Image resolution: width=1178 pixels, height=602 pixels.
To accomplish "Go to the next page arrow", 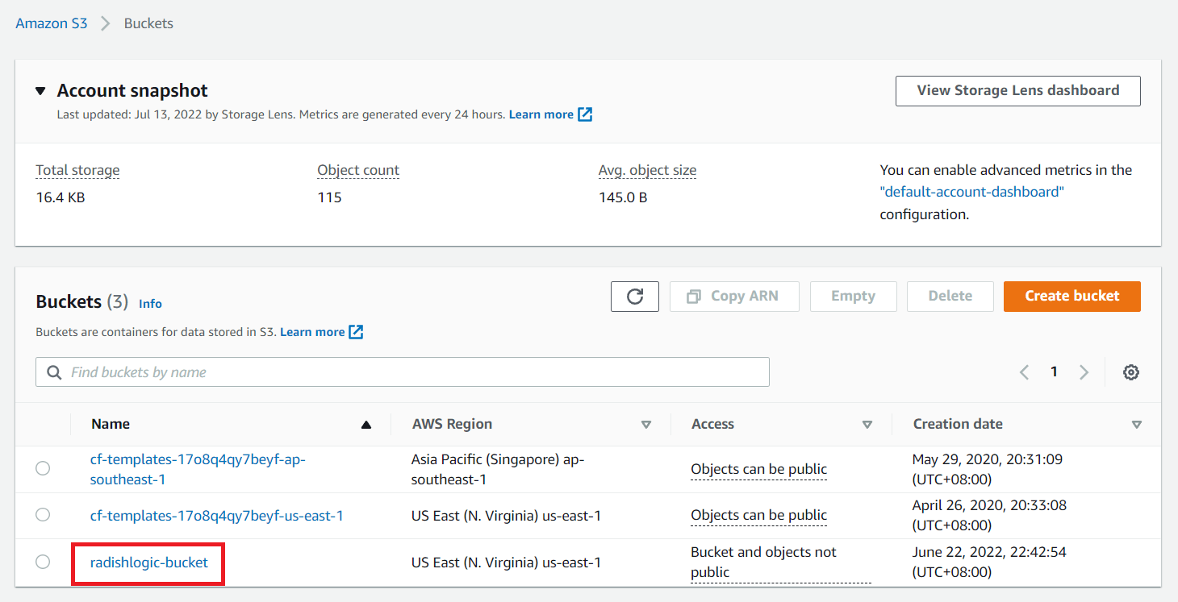I will click(x=1084, y=372).
